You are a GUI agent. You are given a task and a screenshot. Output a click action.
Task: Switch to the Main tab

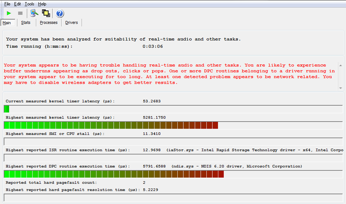[x=7, y=23]
